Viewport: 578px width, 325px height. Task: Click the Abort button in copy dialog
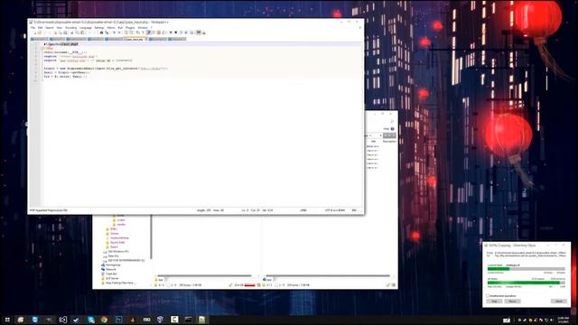coord(559,301)
